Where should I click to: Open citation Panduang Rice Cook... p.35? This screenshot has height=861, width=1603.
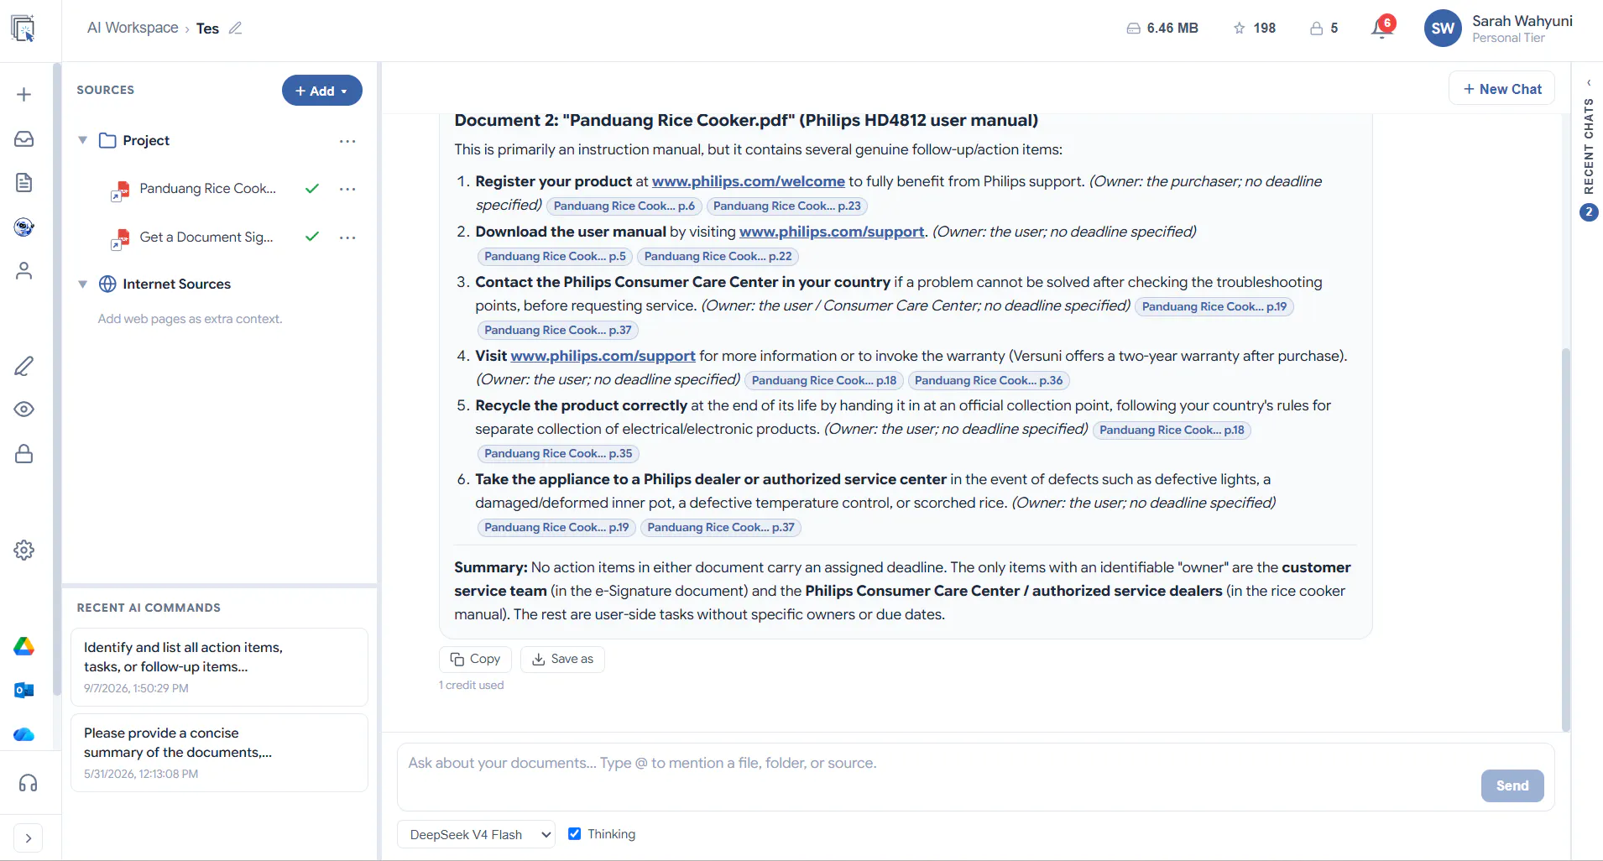[x=558, y=453]
